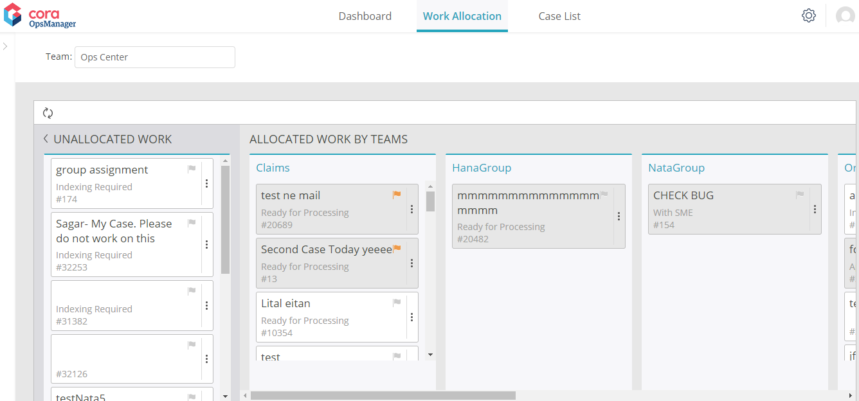859x401 pixels.
Task: Flag the 'Lital eitan' case
Action: 397,303
